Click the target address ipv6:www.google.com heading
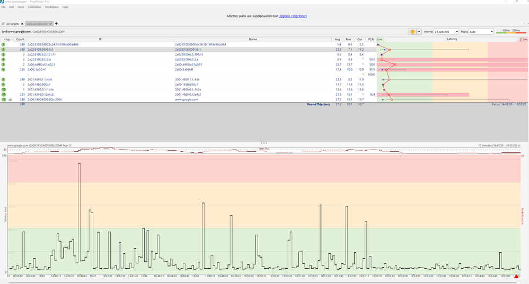This screenshot has height=284, width=529. (16, 32)
